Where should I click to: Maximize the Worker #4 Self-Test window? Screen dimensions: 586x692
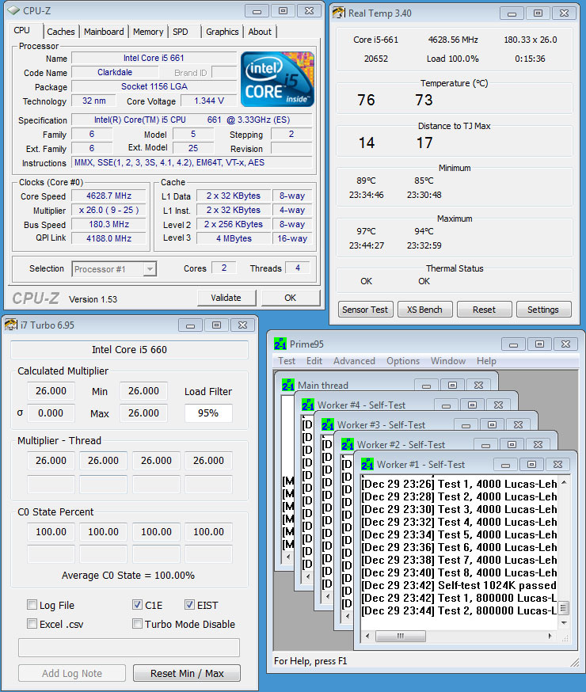coord(472,405)
